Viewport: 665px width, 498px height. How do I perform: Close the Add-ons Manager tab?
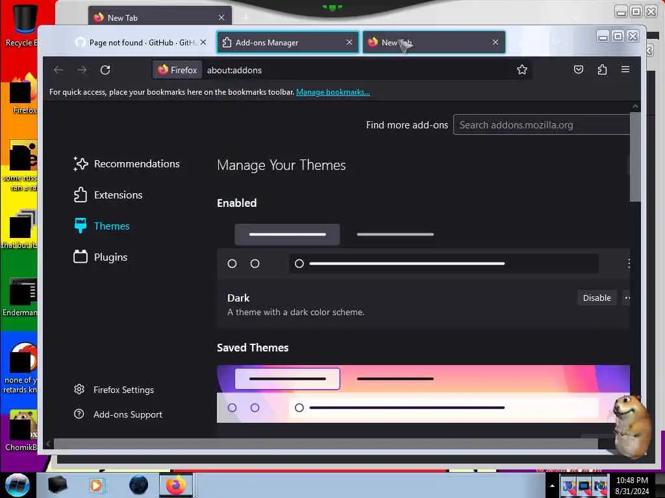[349, 42]
